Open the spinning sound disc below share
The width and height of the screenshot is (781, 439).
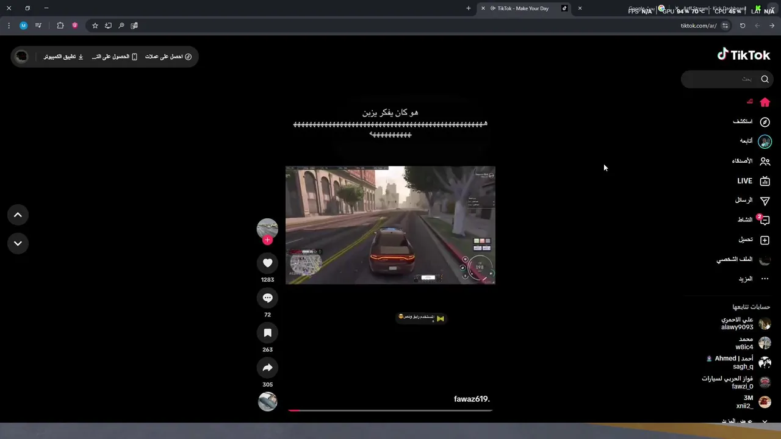coord(267,401)
